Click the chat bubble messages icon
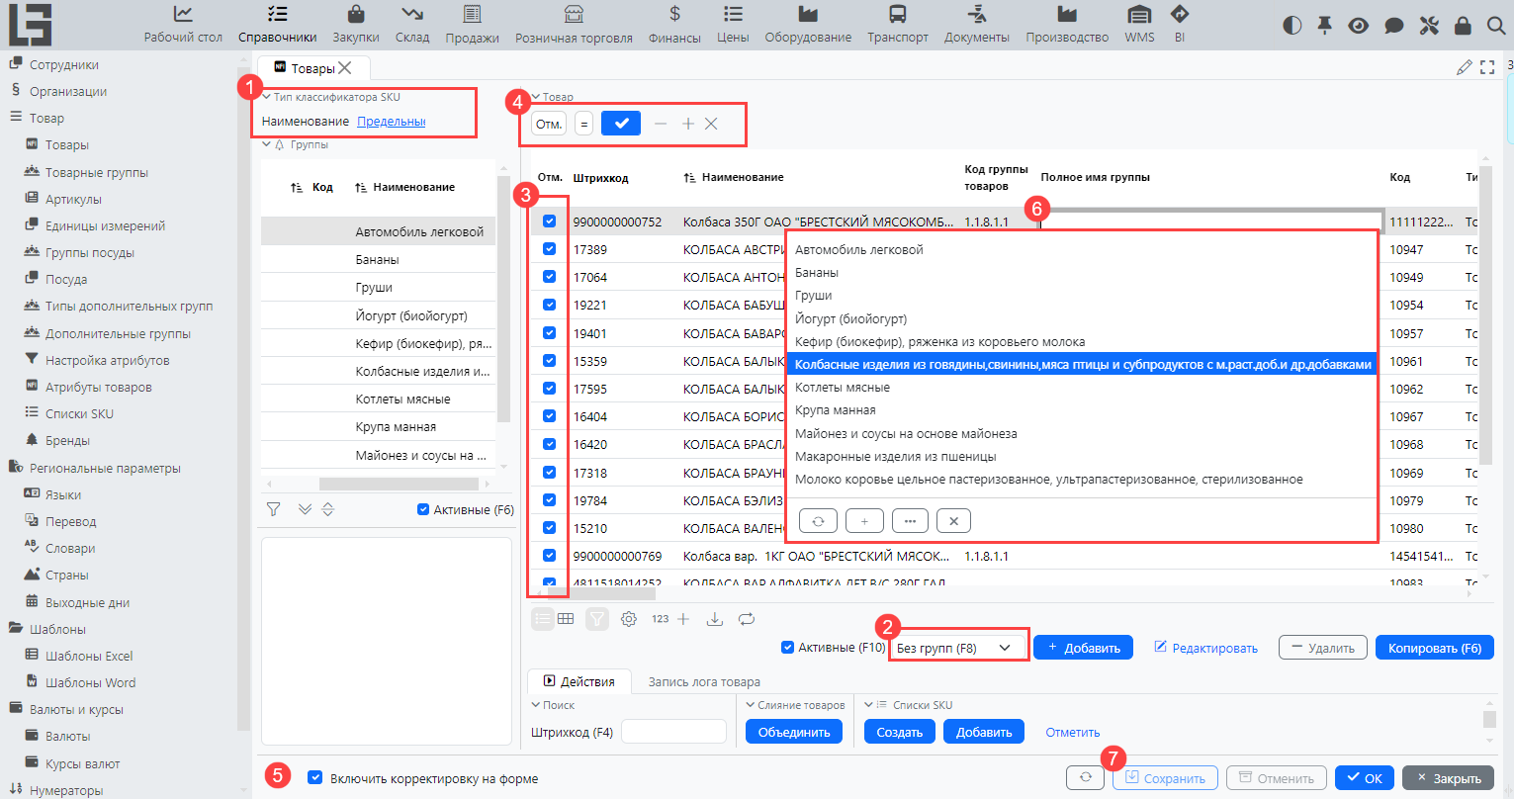 1393,26
